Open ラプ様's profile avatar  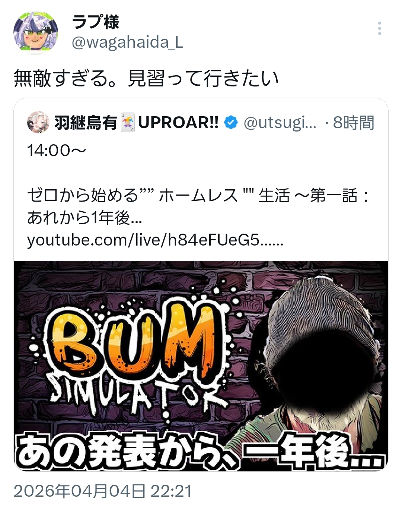[36, 33]
